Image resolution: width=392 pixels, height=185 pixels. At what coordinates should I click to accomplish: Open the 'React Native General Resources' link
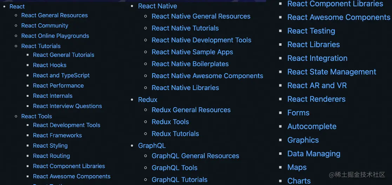click(x=201, y=16)
